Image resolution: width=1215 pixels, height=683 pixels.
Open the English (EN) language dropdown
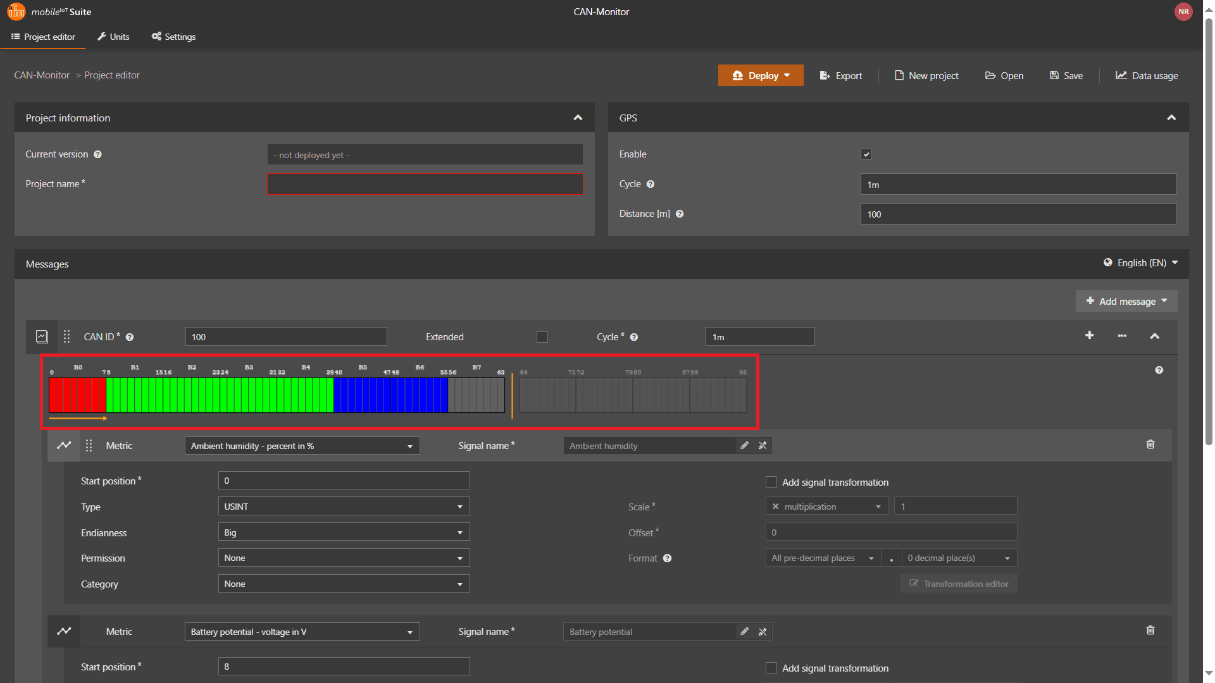[1140, 263]
